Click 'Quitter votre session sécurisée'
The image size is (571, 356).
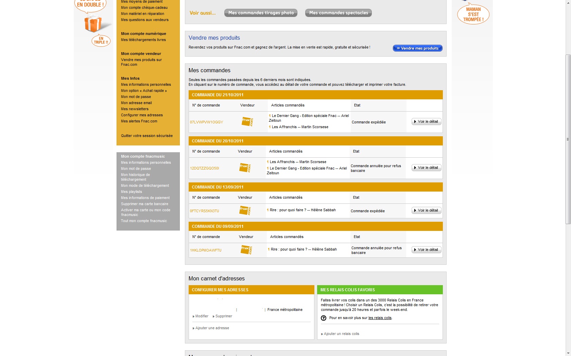point(147,136)
